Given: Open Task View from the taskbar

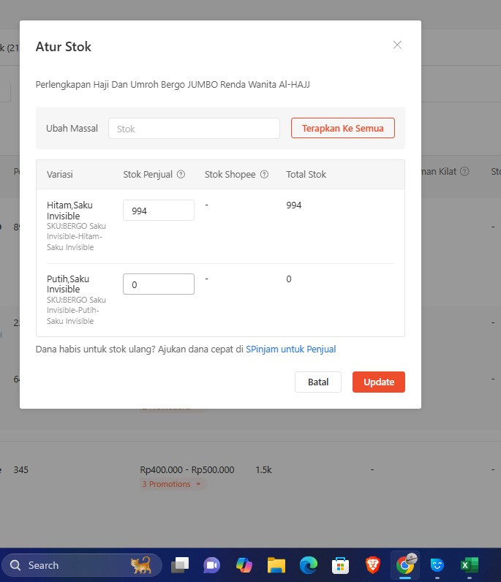Looking at the screenshot, I should pos(180,565).
